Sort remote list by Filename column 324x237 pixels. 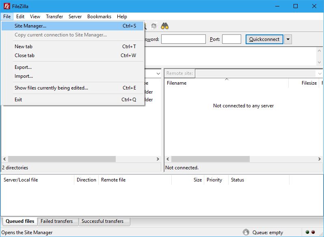[226, 83]
